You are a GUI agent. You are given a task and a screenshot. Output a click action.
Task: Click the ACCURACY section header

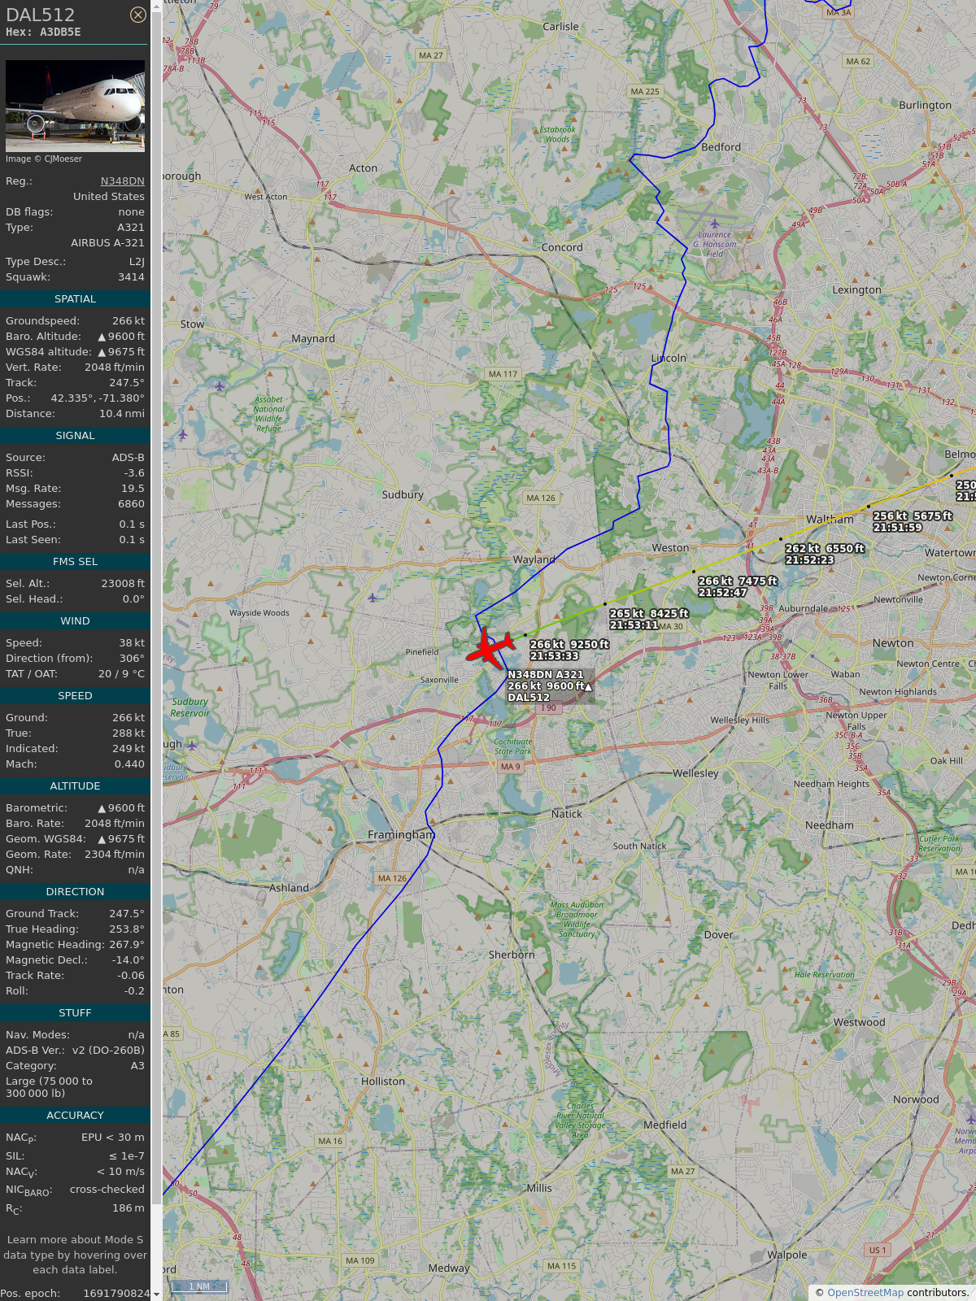point(75,1116)
